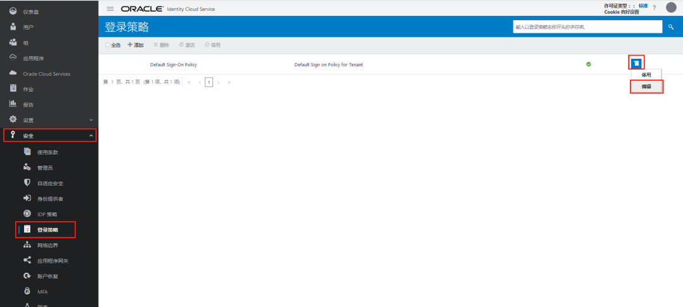Choose 停用 from the policy action menu
The image size is (683, 307).
pyautogui.click(x=646, y=75)
